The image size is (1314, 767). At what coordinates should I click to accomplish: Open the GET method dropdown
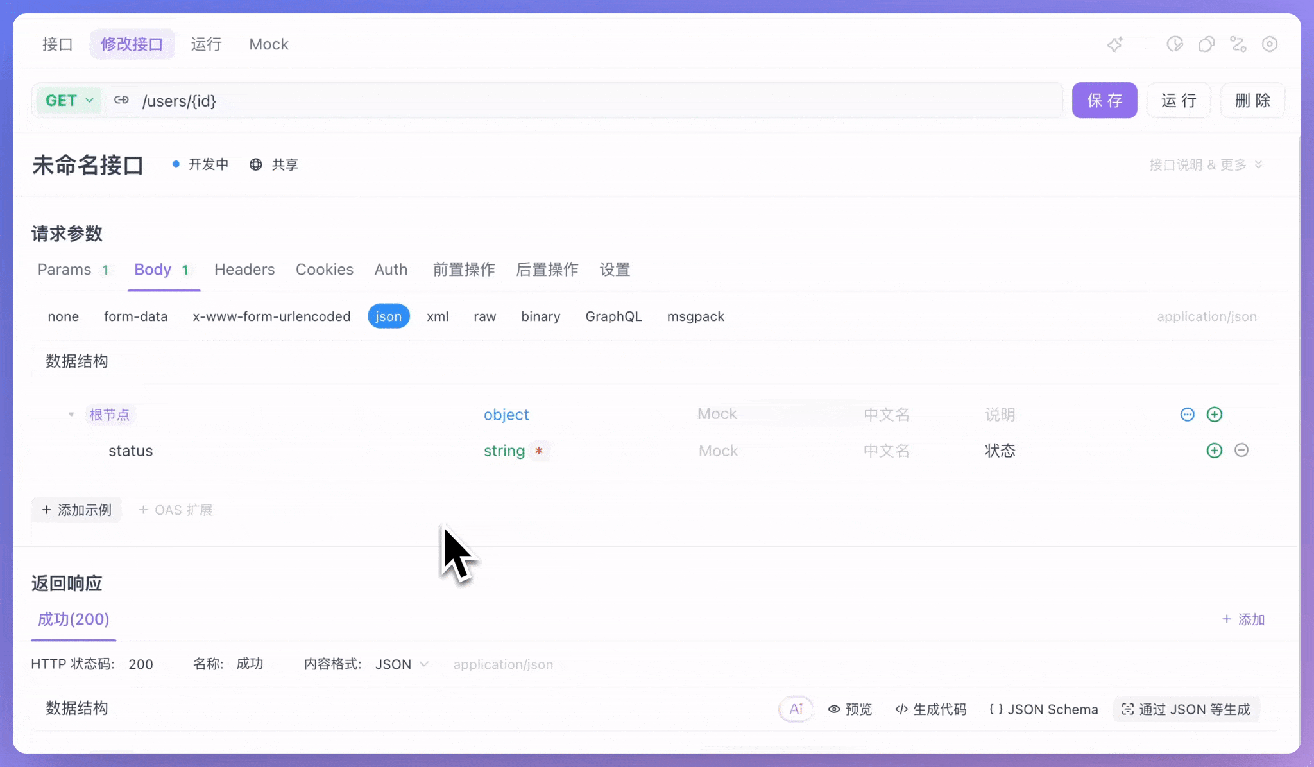tap(69, 101)
